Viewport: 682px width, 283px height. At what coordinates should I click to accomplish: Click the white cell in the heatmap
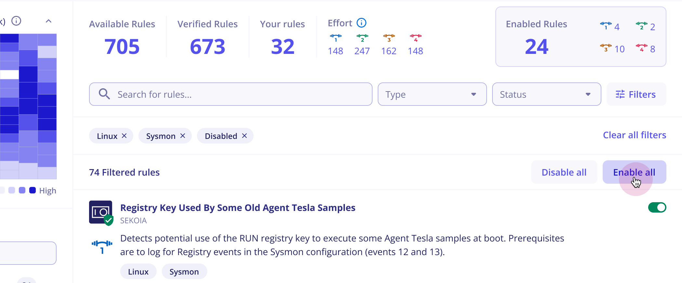click(9, 75)
